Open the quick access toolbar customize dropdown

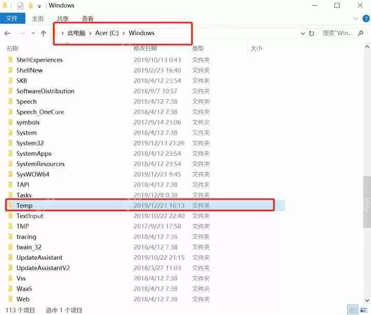point(39,6)
